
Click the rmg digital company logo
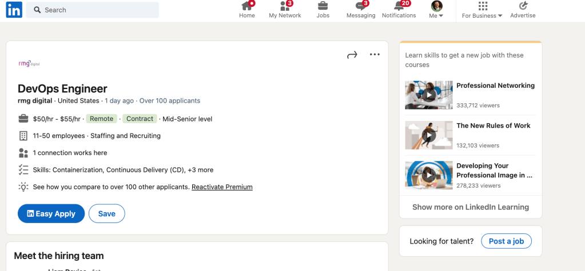[29, 64]
